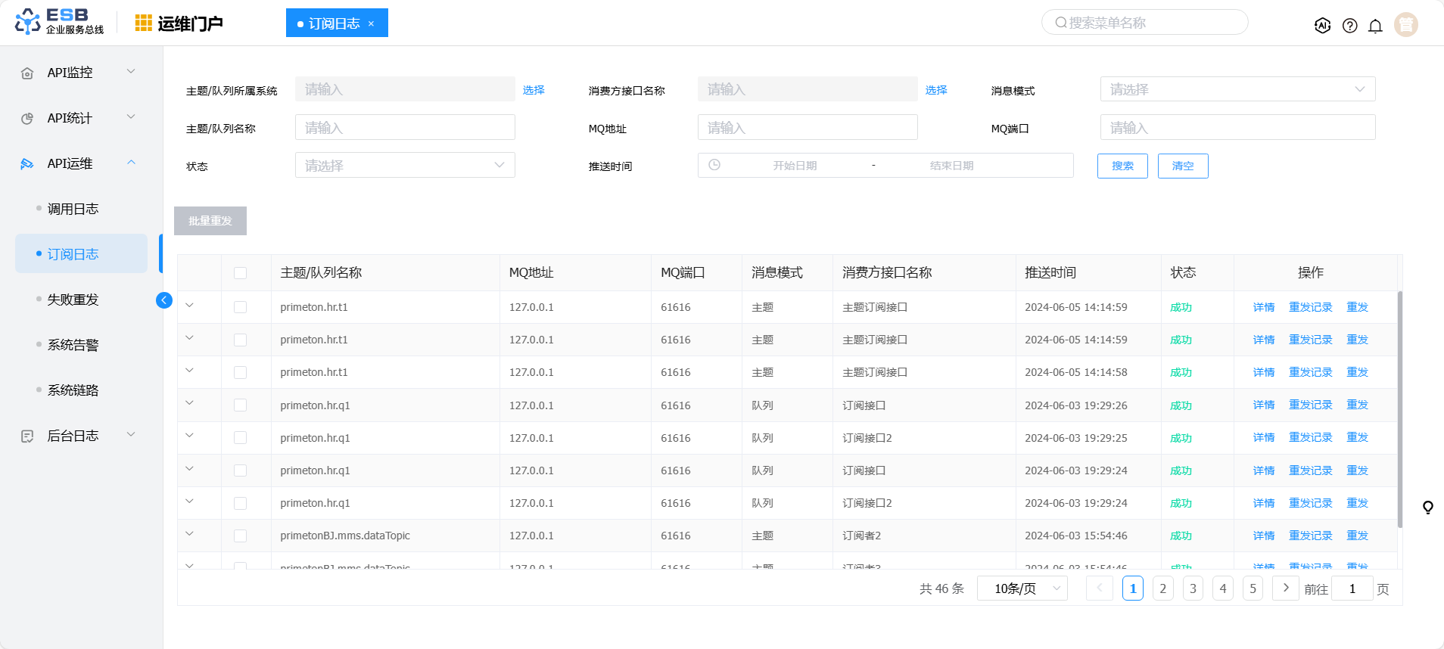Click the lightbulb tip icon
Viewport: 1444px width, 649px height.
tap(1427, 508)
